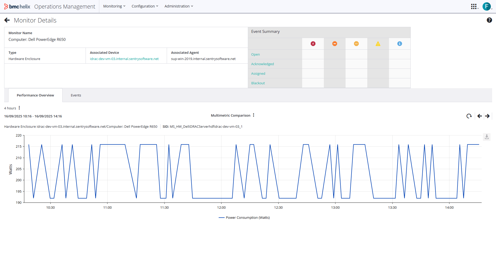
Task: Go to previous time range arrow
Action: [479, 116]
